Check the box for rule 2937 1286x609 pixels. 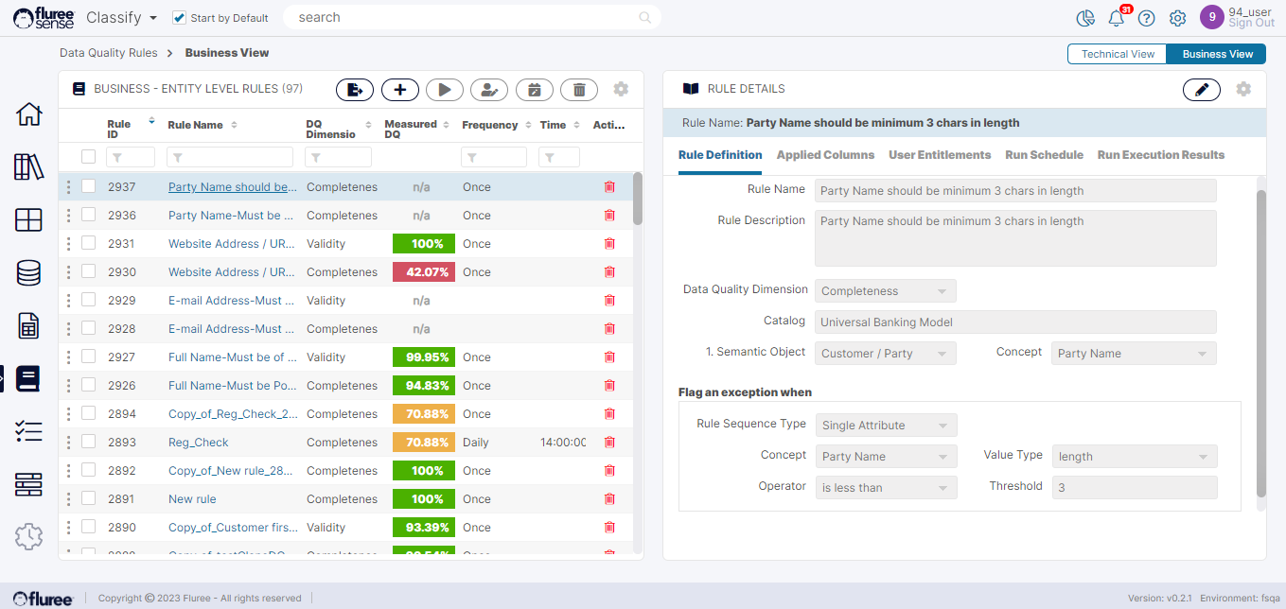point(88,187)
